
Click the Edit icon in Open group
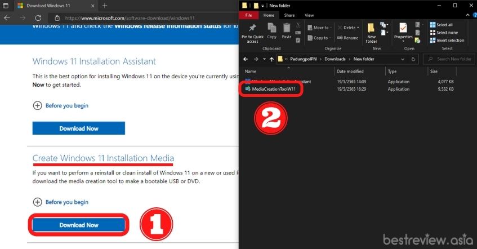coord(418,33)
